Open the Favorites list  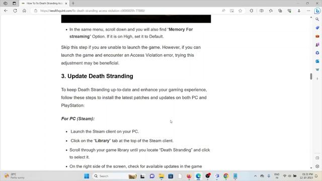click(271, 11)
